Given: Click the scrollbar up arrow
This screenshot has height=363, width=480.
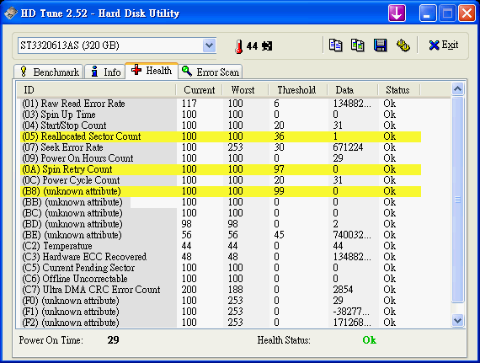Looking at the screenshot, I should (x=457, y=89).
